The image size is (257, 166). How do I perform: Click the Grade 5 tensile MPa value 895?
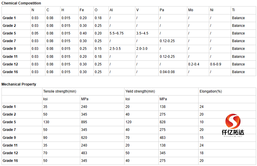click(x=84, y=122)
